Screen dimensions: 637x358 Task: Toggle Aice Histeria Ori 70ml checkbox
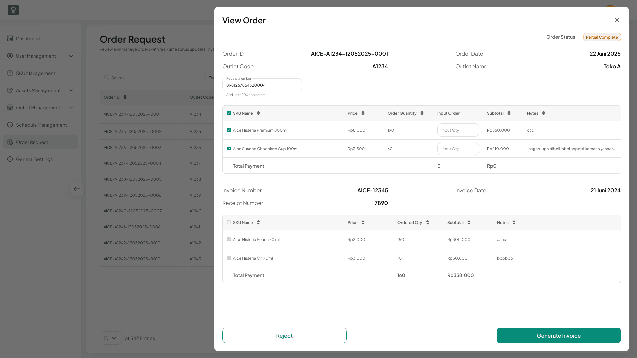tap(229, 258)
